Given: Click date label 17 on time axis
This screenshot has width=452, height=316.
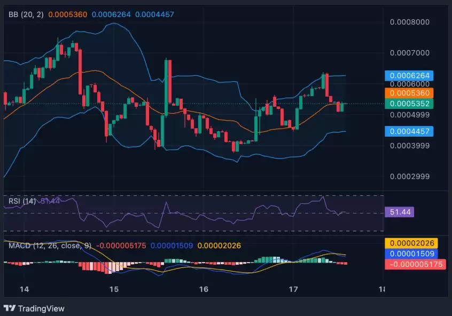Looking at the screenshot, I should [293, 289].
